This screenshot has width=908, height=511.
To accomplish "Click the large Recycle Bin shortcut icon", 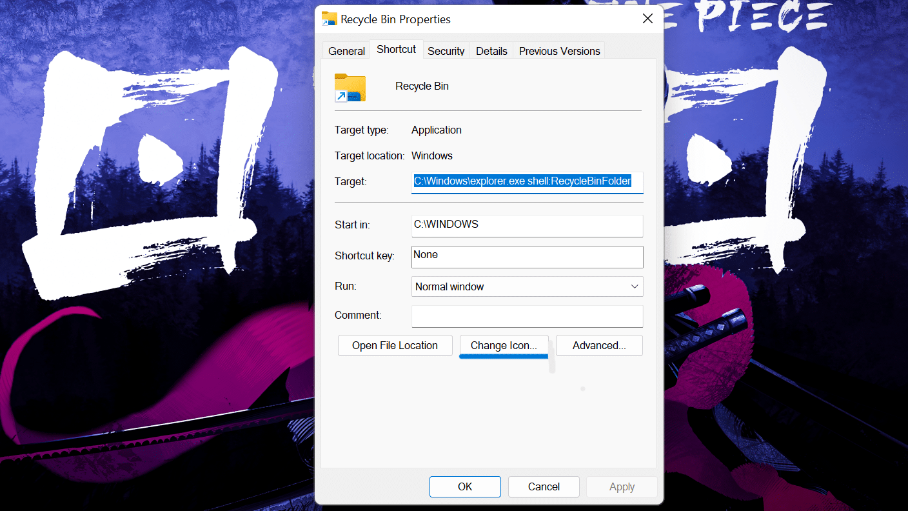I will coord(350,87).
